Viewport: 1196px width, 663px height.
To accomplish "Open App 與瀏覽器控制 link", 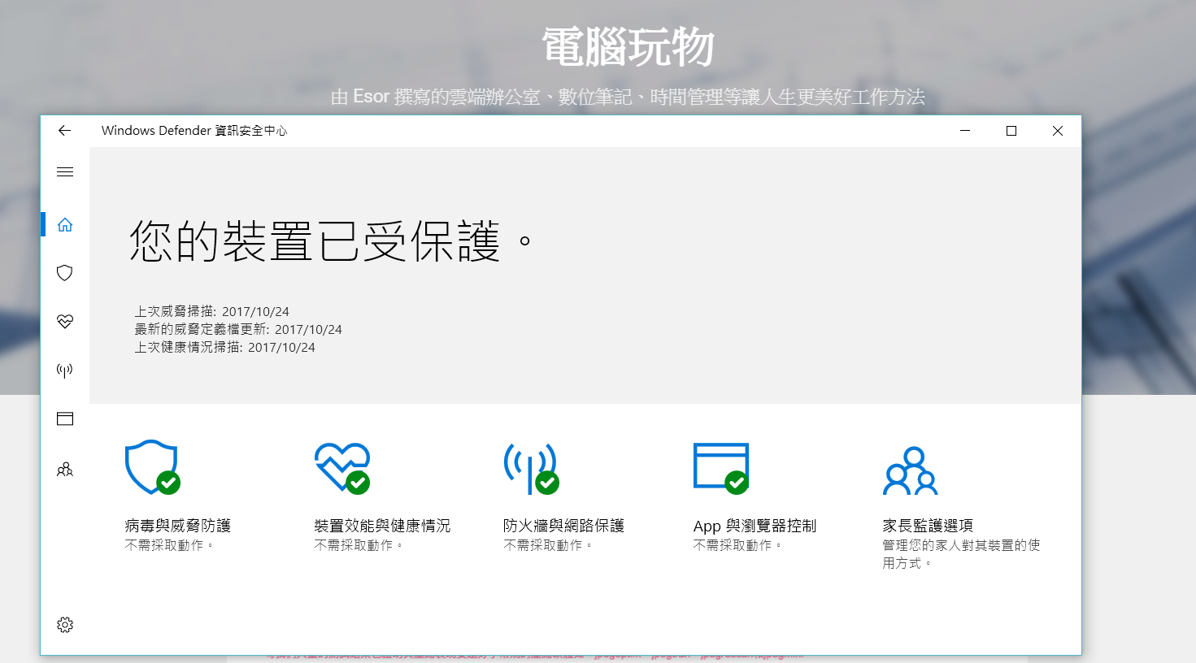I will pos(755,526).
